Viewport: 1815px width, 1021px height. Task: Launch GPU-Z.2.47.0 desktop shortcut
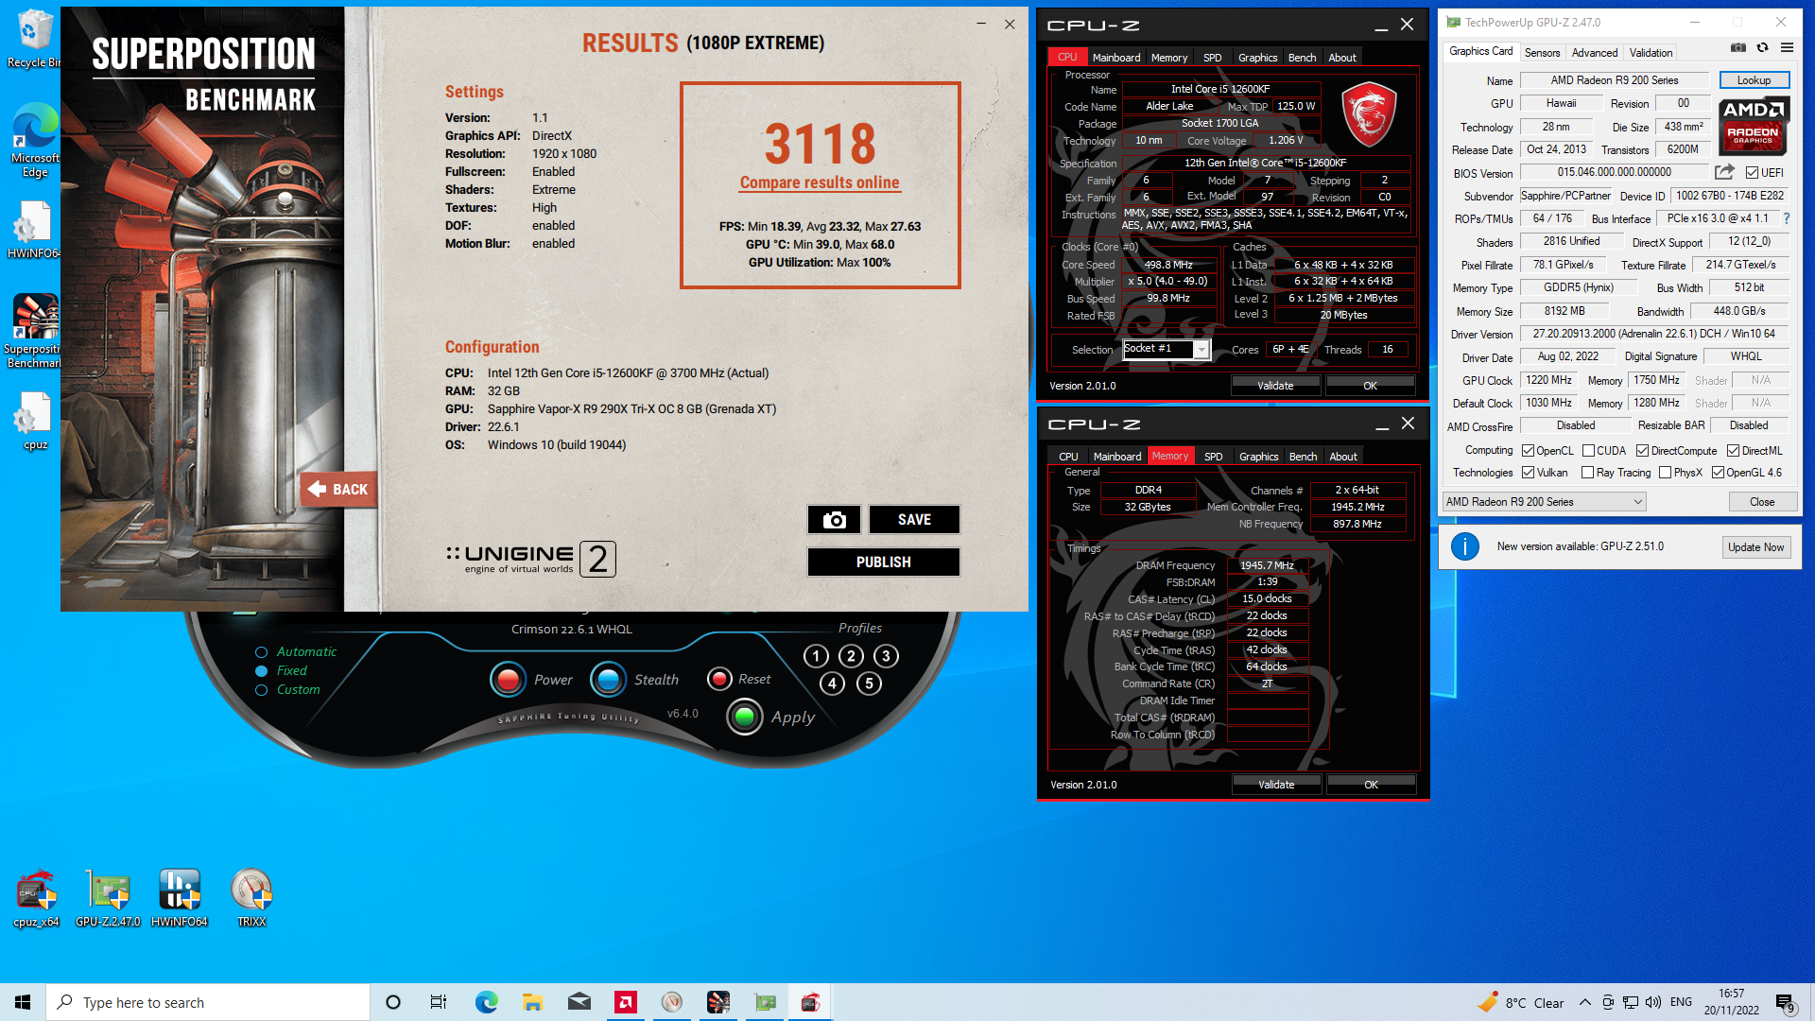(108, 898)
